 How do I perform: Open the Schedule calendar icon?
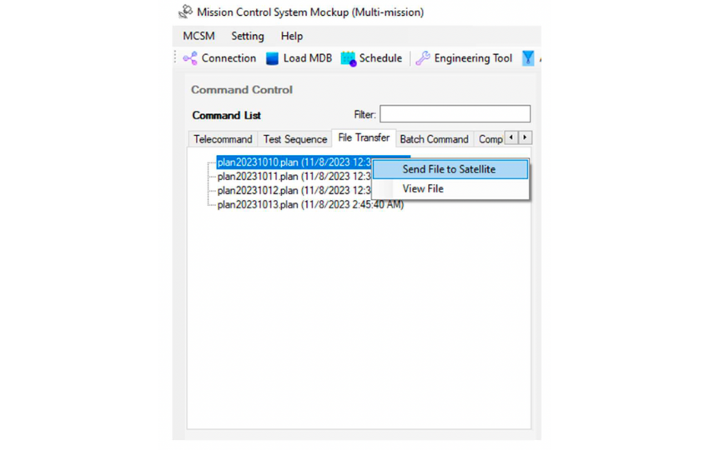(x=348, y=58)
